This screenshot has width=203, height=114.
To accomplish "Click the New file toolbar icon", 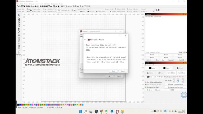I will coord(18,6).
